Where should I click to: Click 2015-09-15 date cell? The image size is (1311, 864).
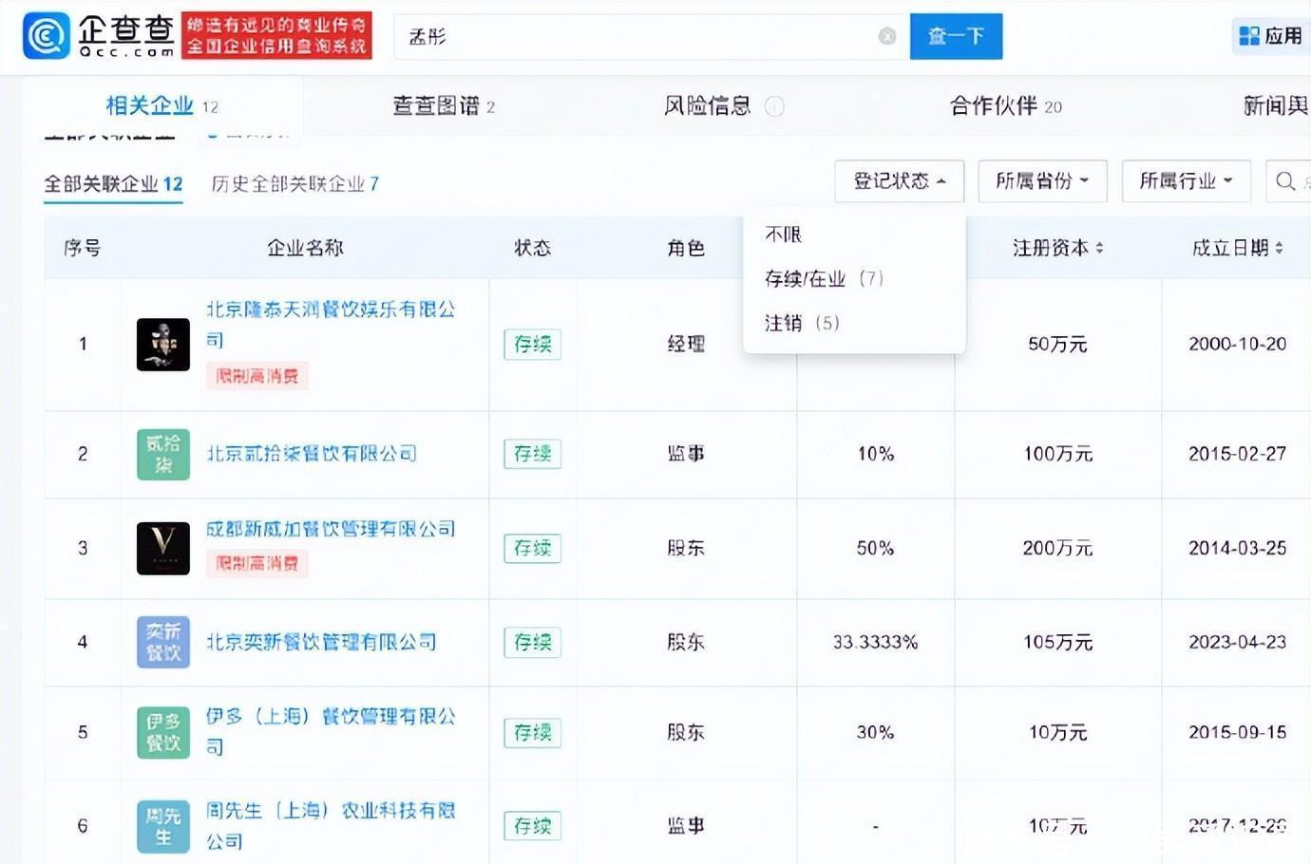click(x=1237, y=732)
